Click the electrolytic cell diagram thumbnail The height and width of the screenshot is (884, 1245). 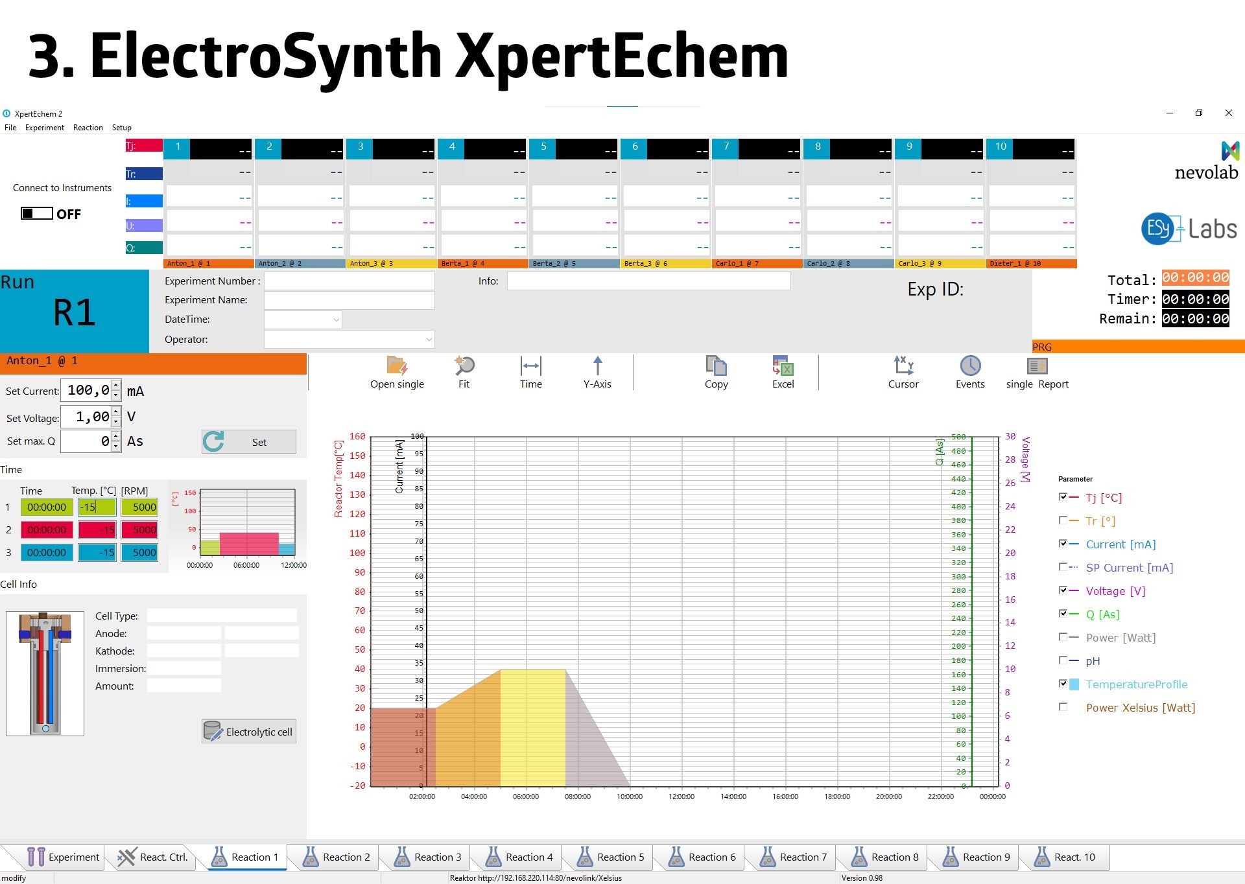tap(45, 673)
